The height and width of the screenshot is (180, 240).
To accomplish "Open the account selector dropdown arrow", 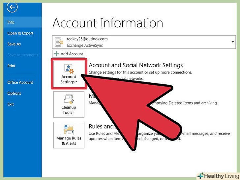I will click(x=232, y=42).
